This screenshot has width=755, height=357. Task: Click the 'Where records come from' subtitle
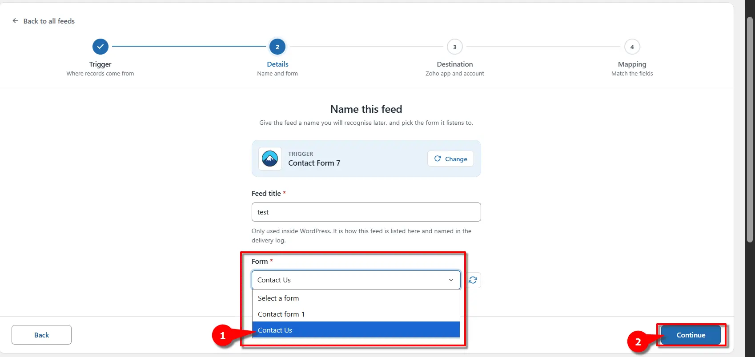pyautogui.click(x=100, y=74)
